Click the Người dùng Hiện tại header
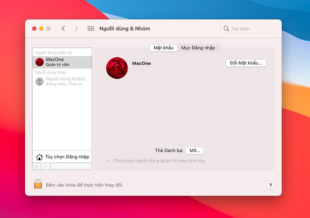The width and height of the screenshot is (310, 218). tap(53, 53)
